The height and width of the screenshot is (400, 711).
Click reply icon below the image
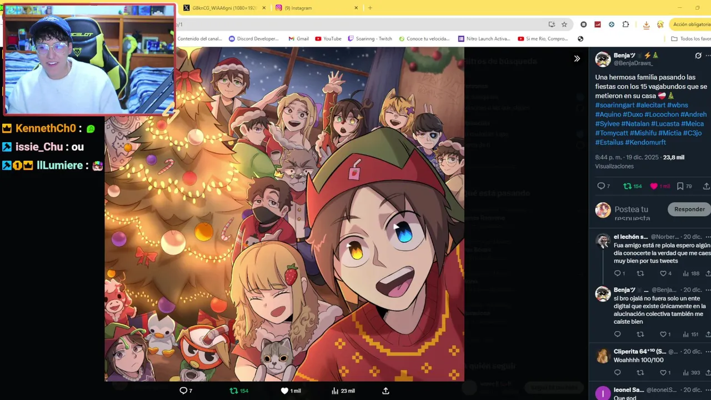pyautogui.click(x=186, y=391)
